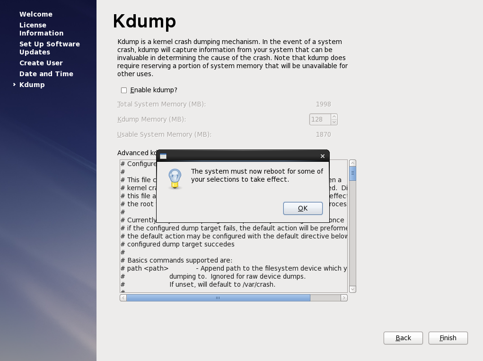Select Set Up Software Updates step

[49, 48]
